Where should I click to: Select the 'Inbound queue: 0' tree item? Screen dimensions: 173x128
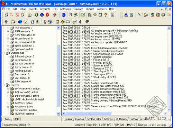point(25,56)
